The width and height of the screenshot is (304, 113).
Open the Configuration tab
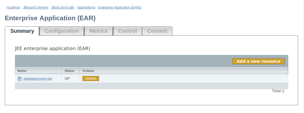[x=62, y=31]
